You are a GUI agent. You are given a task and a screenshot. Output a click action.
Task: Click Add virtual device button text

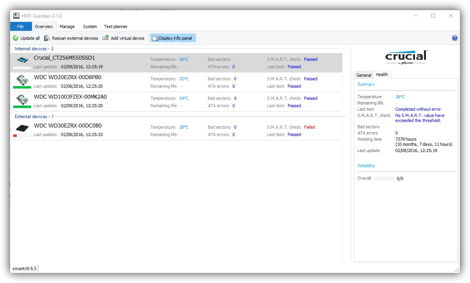click(127, 38)
